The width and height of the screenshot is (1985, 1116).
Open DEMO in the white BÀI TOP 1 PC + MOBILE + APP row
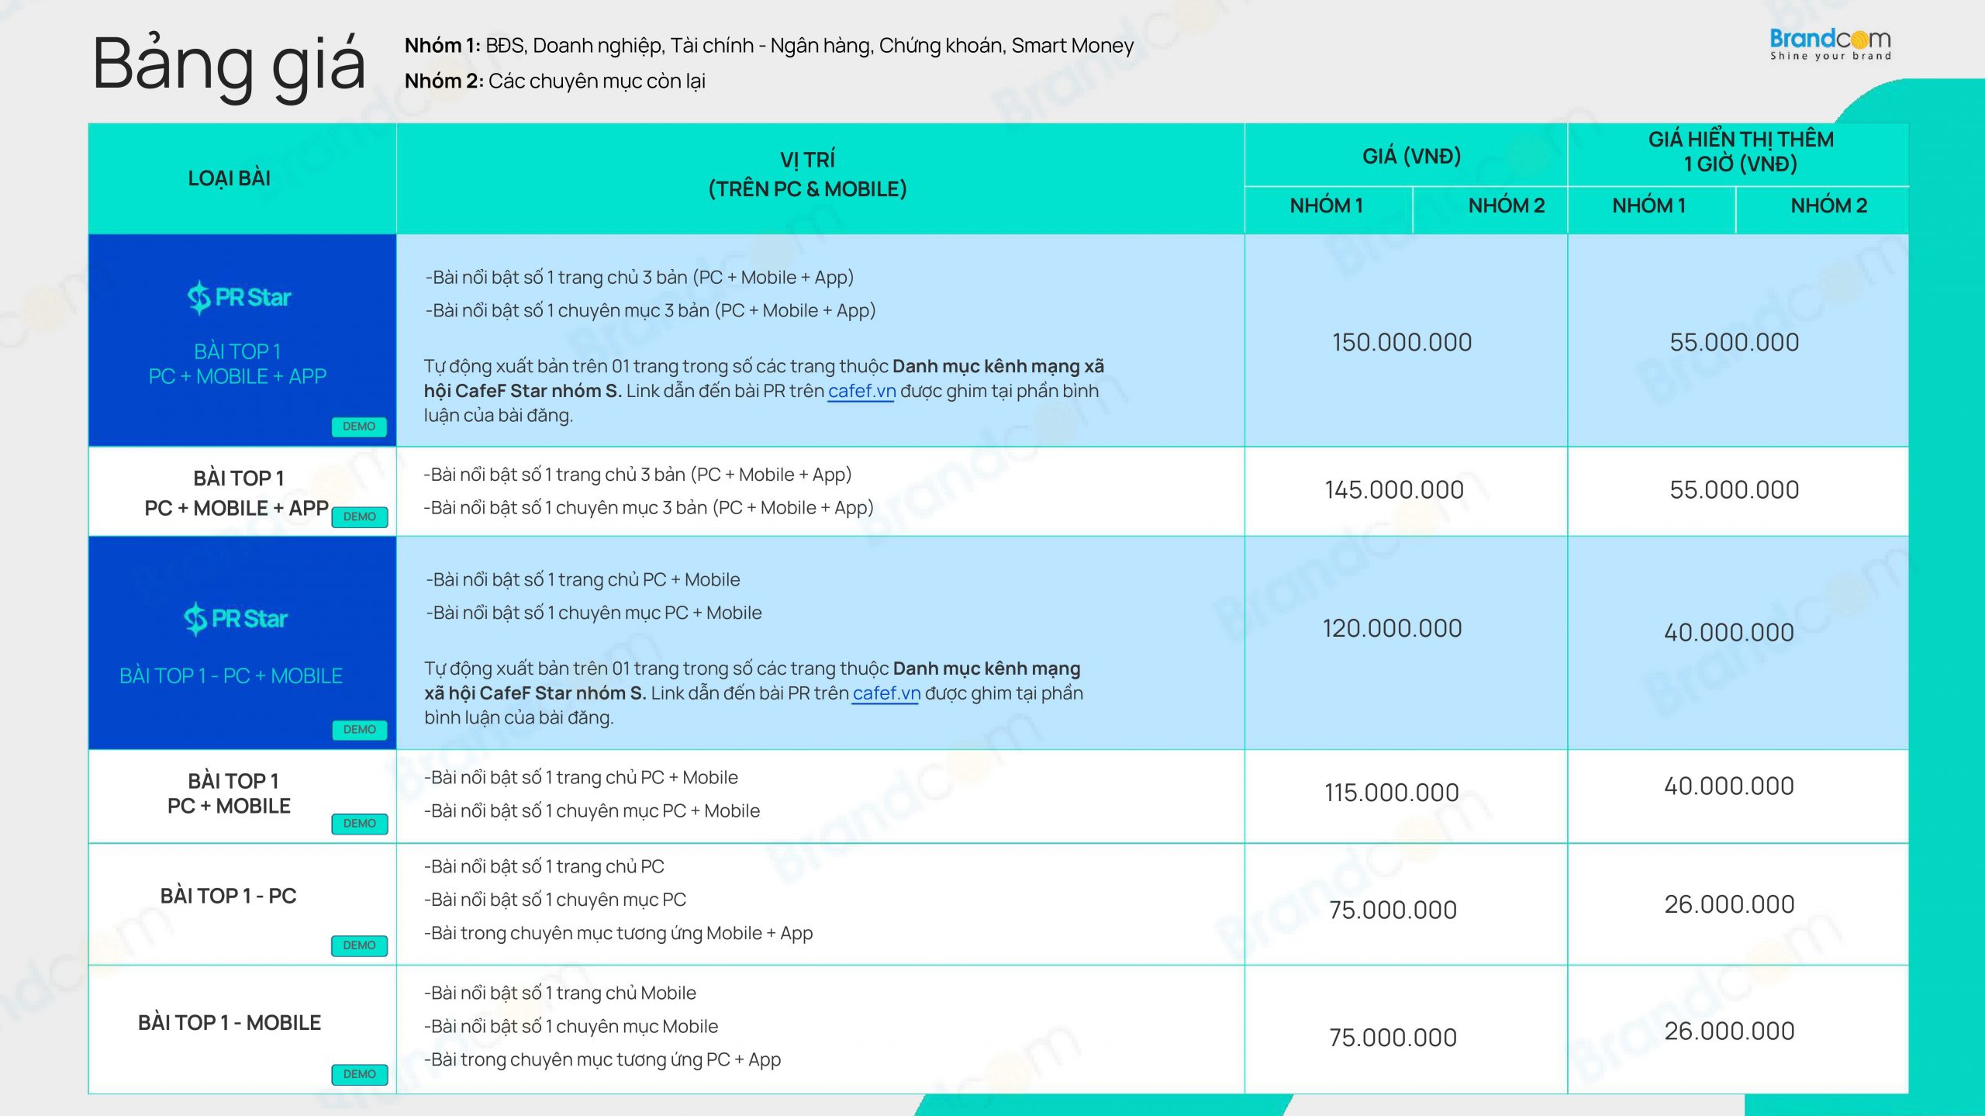[359, 517]
